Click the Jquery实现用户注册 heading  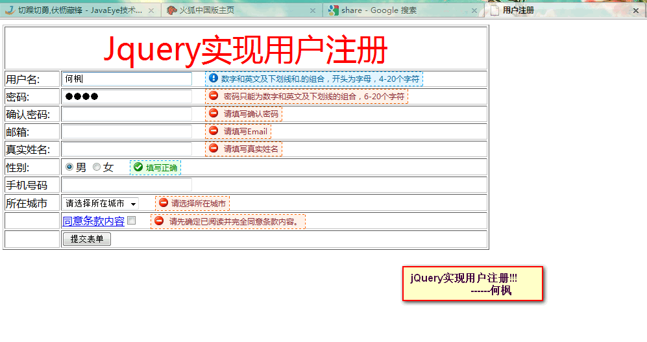click(245, 49)
